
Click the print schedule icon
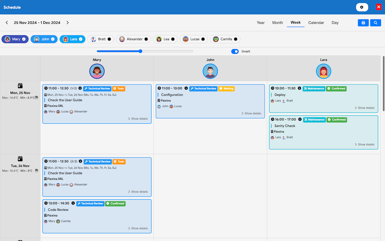363,23
